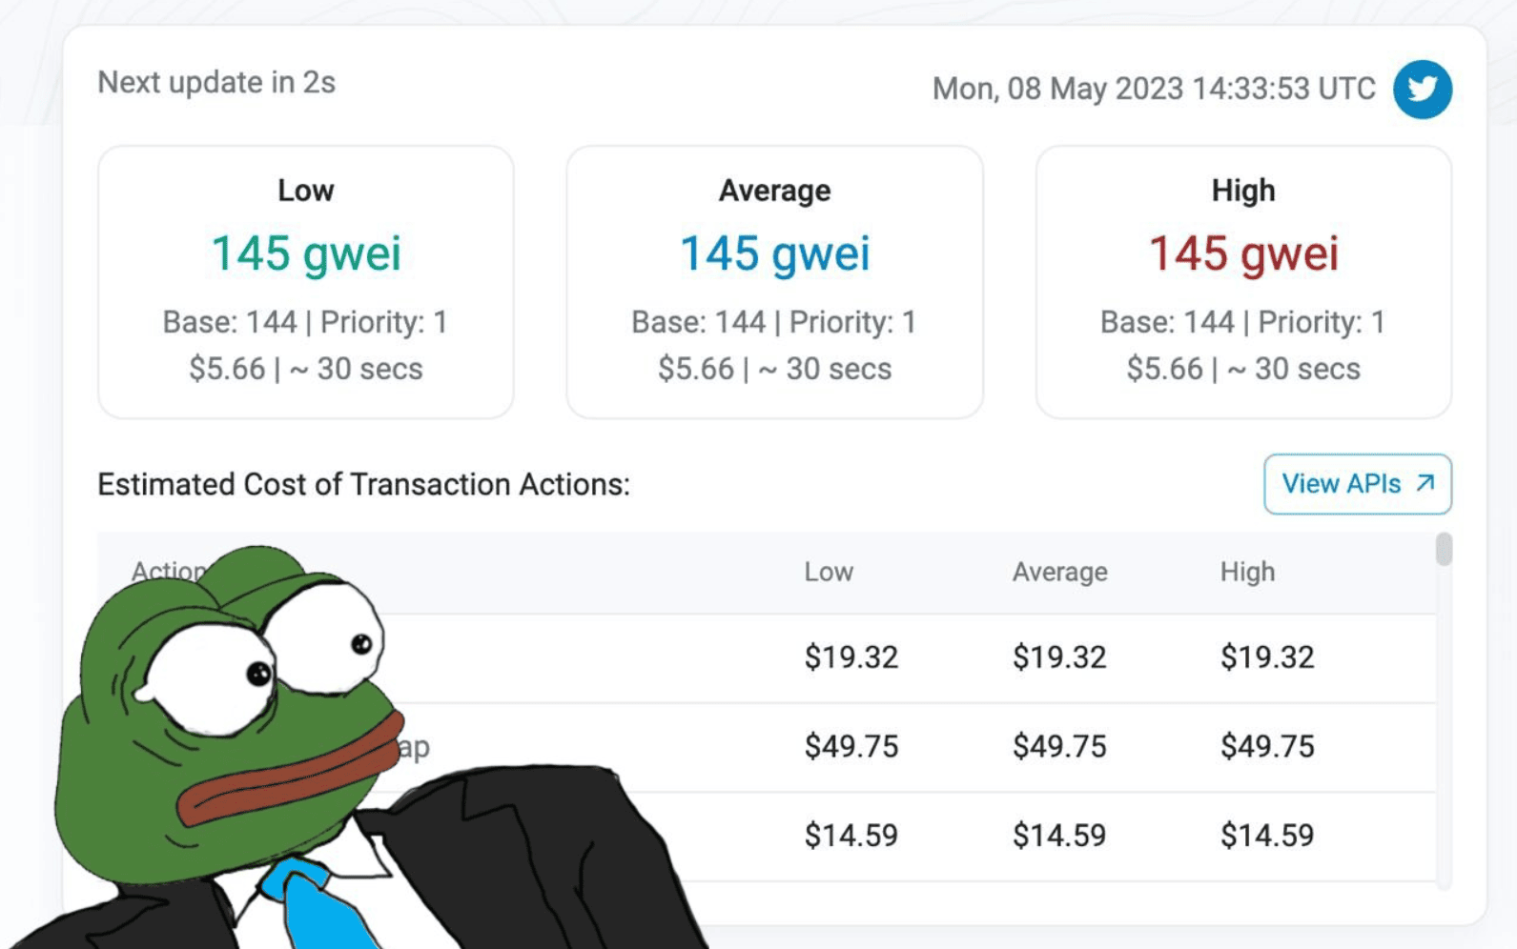Click the Low column header in table
Screen dimensions: 1517x949
coord(828,572)
